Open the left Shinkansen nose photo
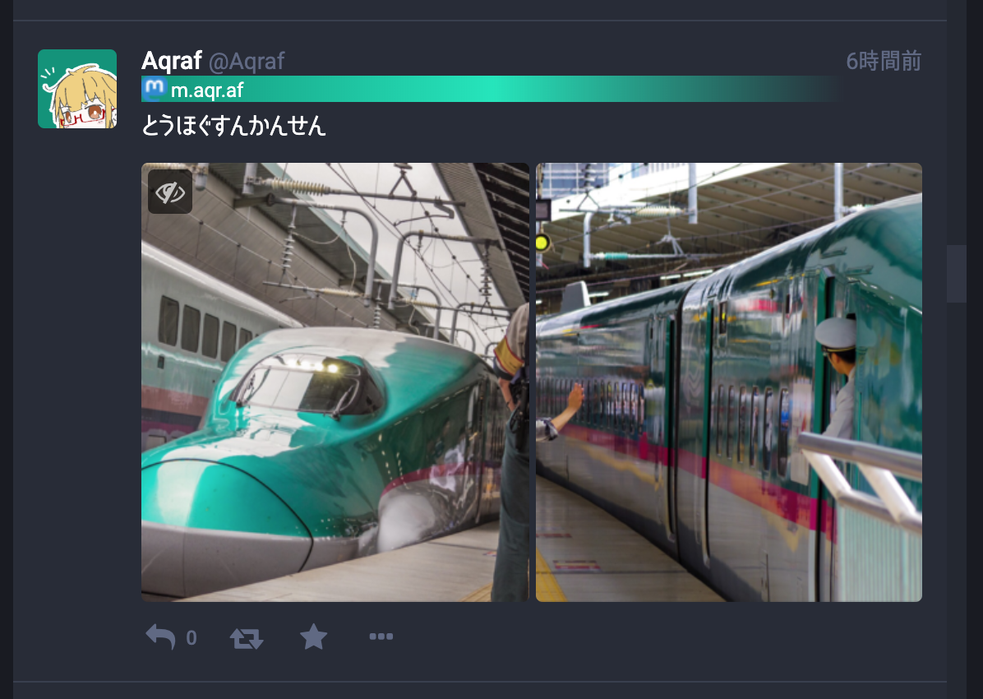Screen dimensions: 983x699 coord(335,382)
